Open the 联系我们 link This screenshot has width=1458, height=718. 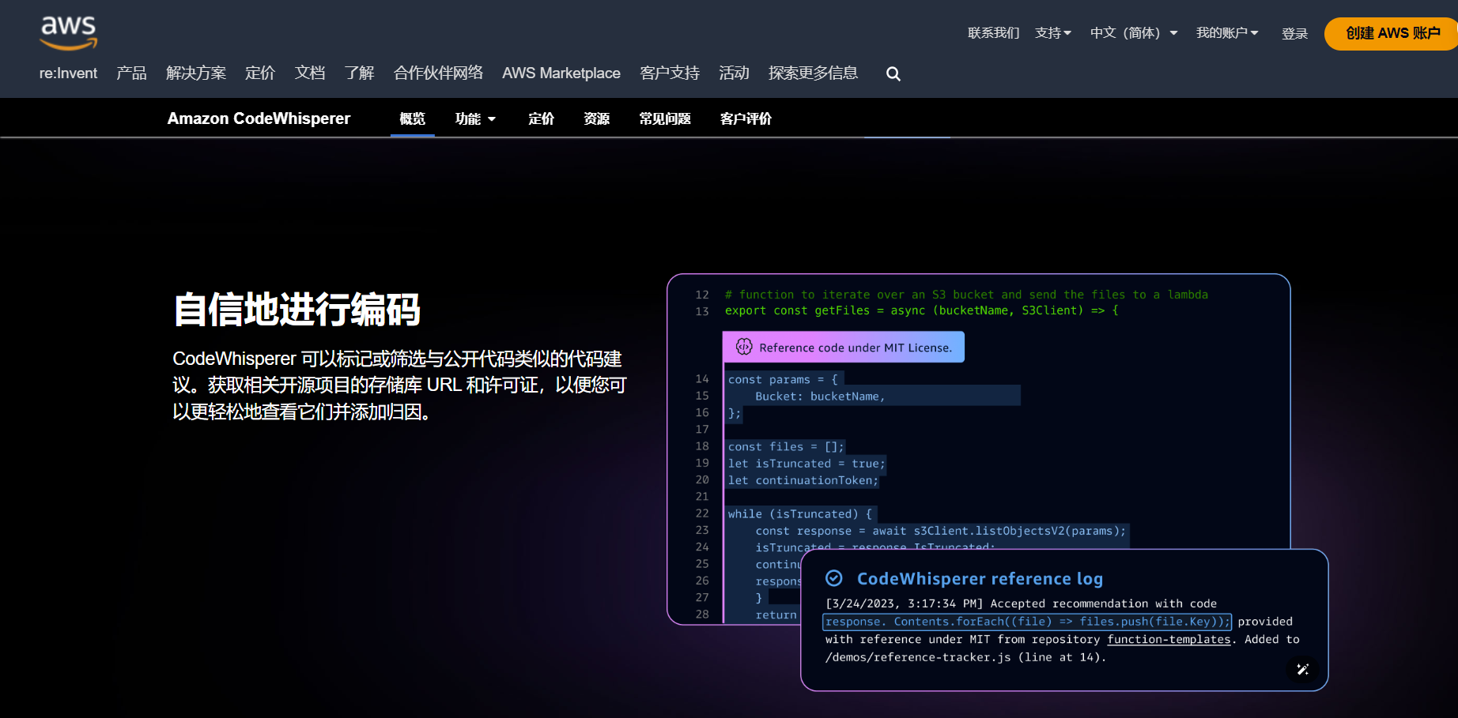click(994, 33)
